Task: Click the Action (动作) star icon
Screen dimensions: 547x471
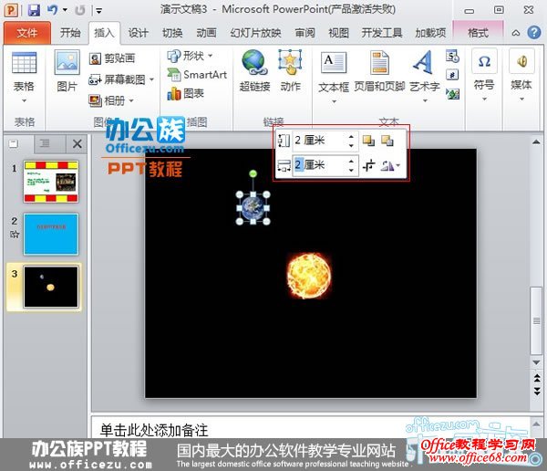Action: 290,63
